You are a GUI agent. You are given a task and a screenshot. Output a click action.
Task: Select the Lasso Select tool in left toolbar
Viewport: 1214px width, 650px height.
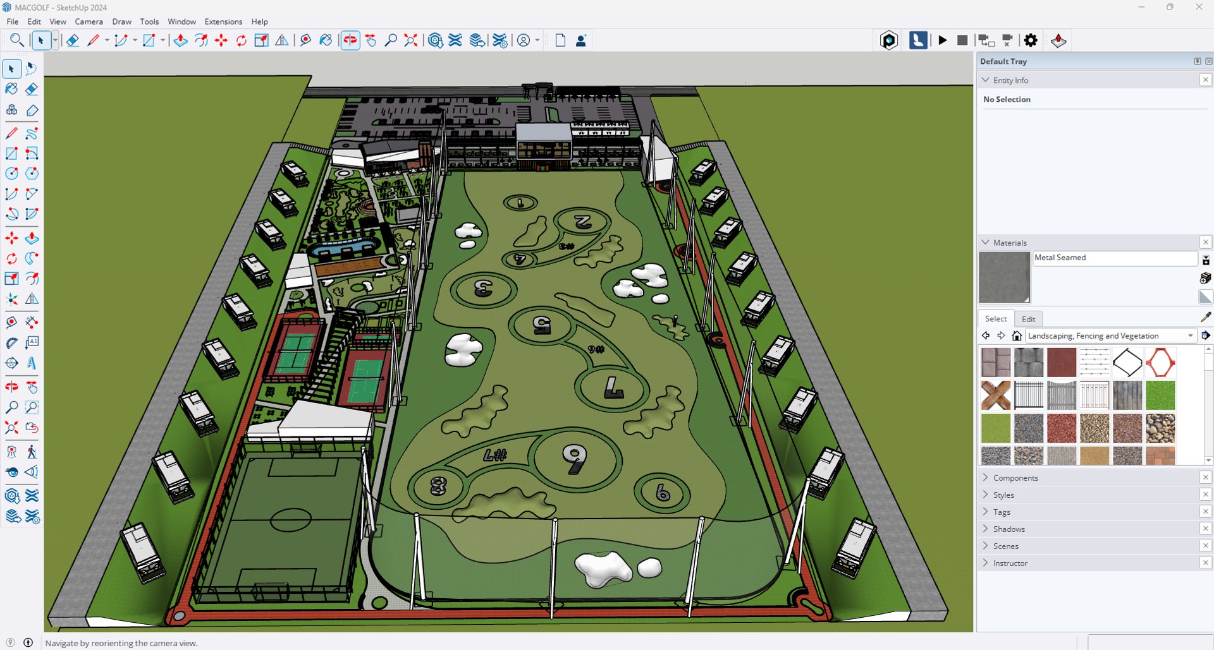(x=32, y=68)
